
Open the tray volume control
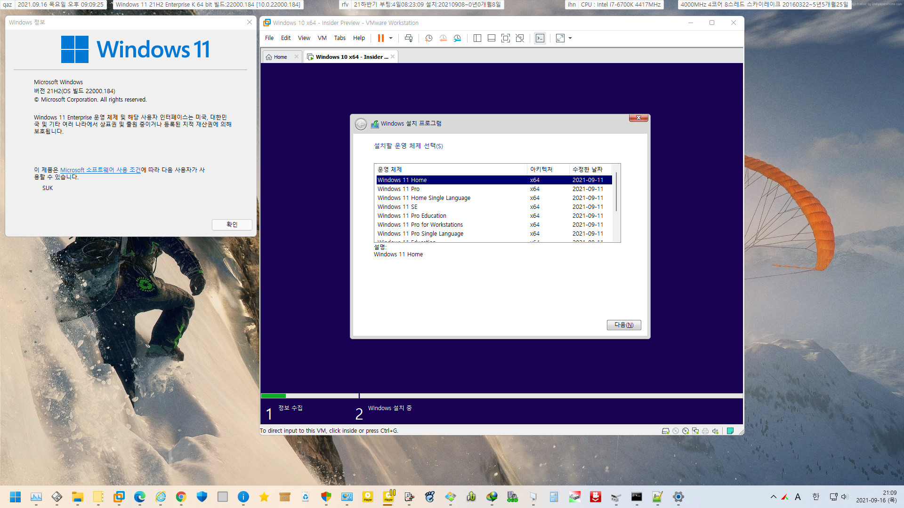click(844, 497)
